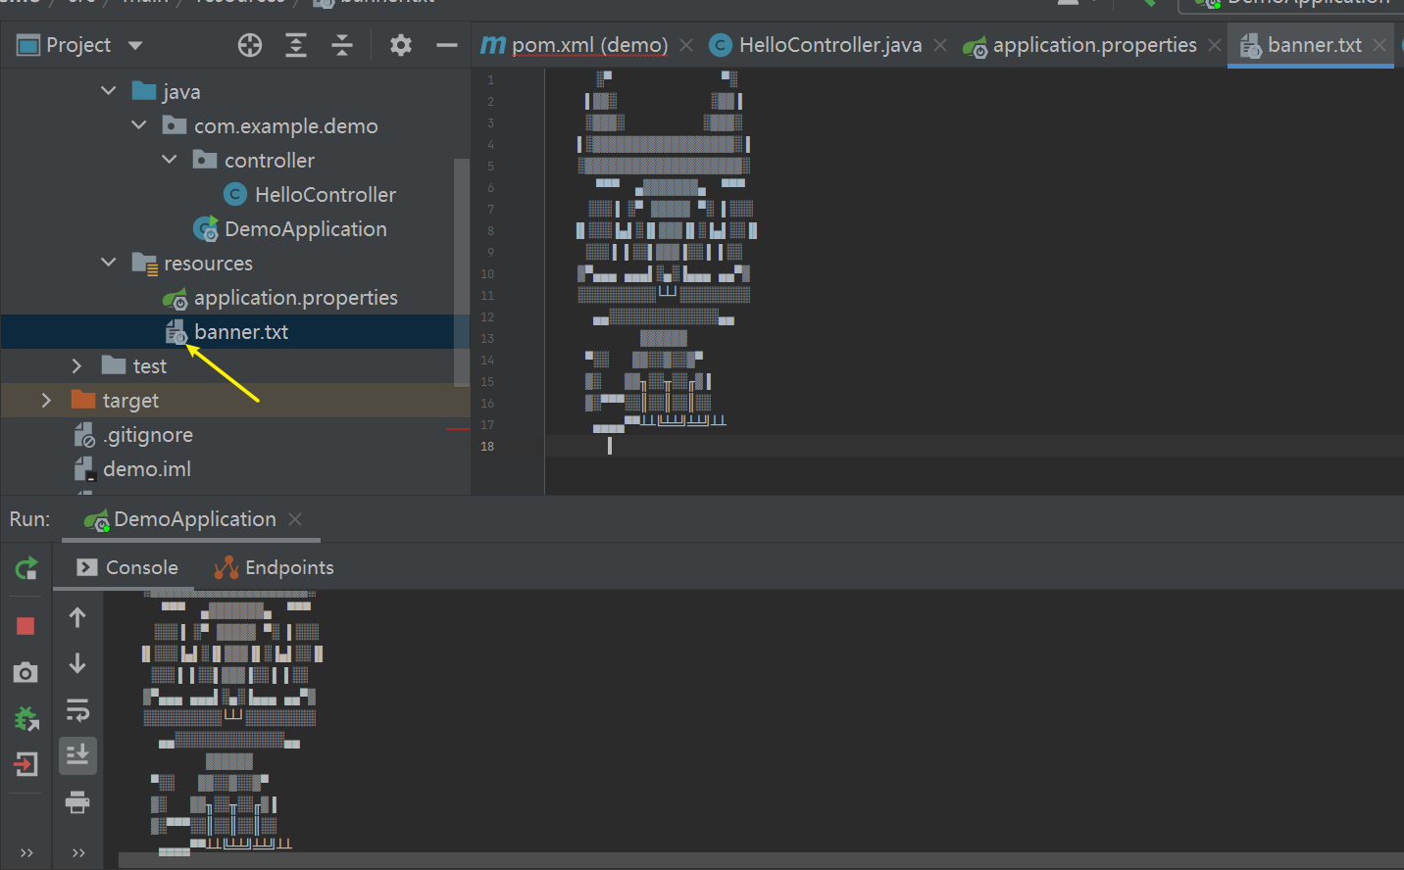This screenshot has width=1404, height=870.
Task: Select the .gitignore file in Project tree
Action: (148, 435)
